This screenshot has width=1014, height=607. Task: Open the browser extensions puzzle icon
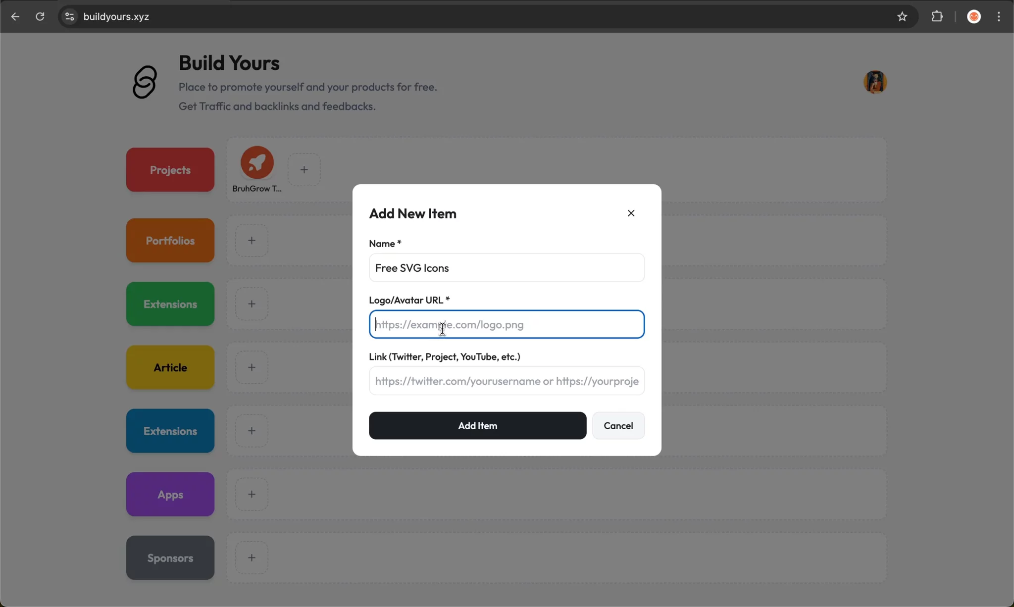coord(937,17)
